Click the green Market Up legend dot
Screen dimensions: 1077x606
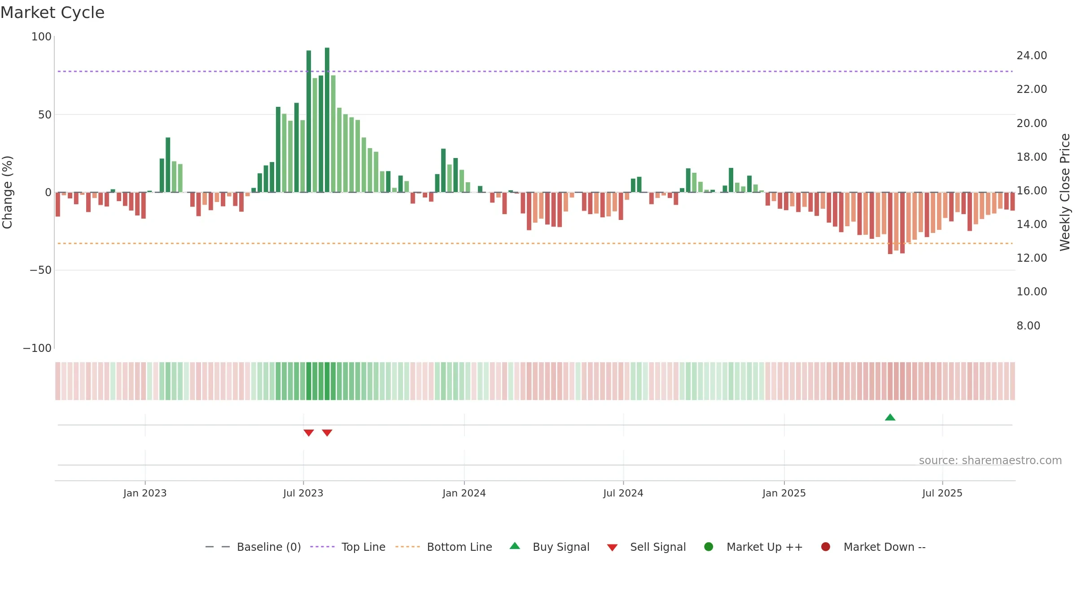click(709, 547)
